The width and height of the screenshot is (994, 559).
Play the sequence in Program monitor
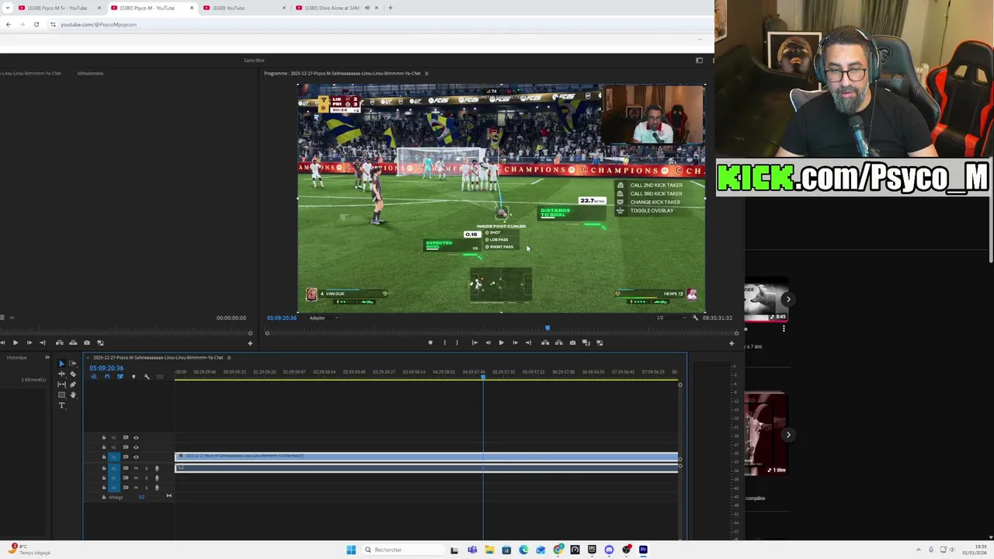tap(501, 342)
